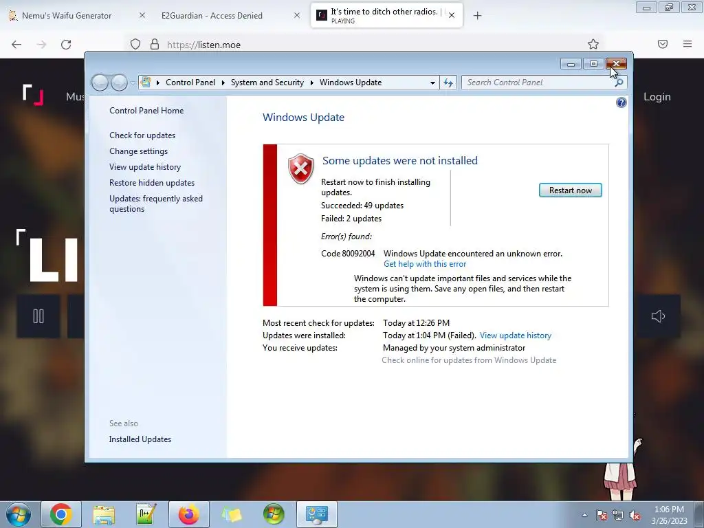The height and width of the screenshot is (528, 704).
Task: Open the Windows Start menu
Action: coord(19,514)
